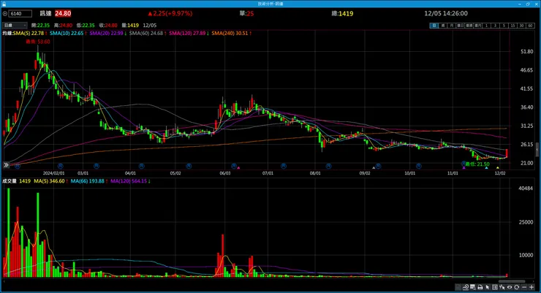Click the app icon in title bar
This screenshot has height=293, width=541.
point(4,4)
